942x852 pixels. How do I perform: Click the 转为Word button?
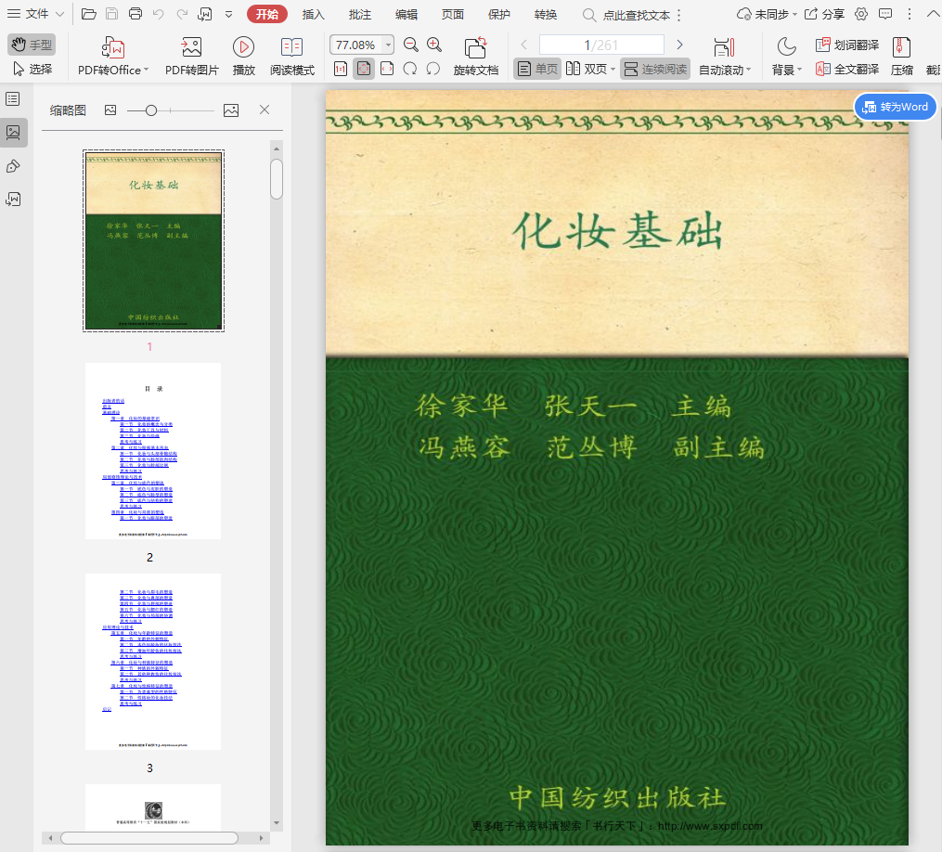[x=895, y=107]
